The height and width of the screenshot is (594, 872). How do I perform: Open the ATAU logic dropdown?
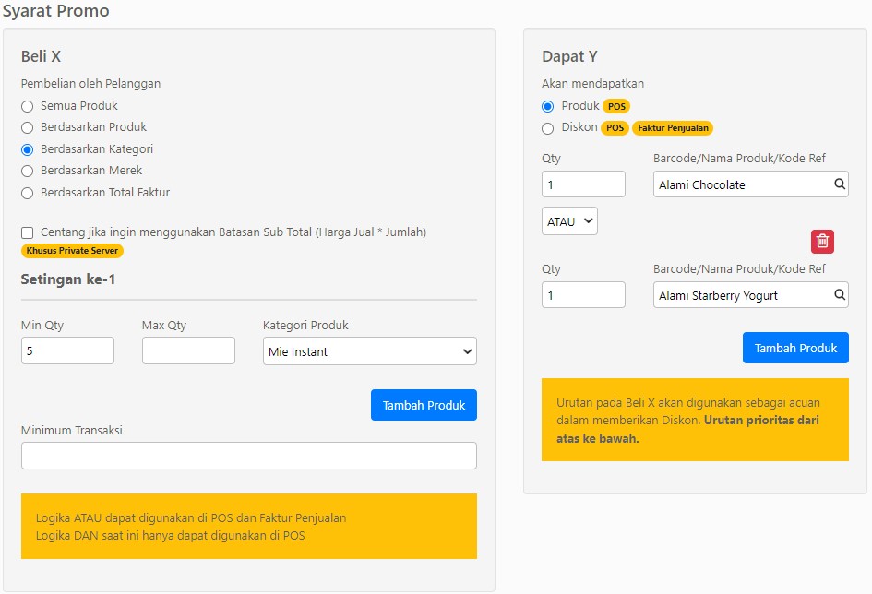[x=569, y=221]
